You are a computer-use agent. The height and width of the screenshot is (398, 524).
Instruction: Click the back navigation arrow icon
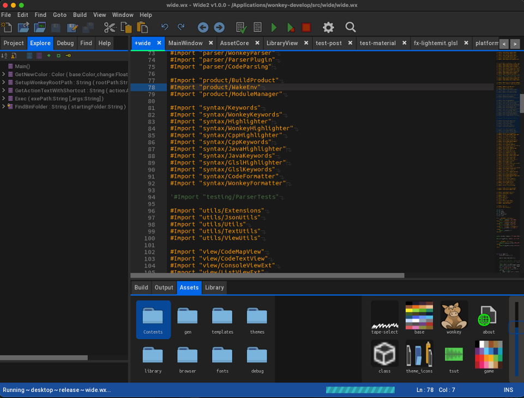pos(202,27)
